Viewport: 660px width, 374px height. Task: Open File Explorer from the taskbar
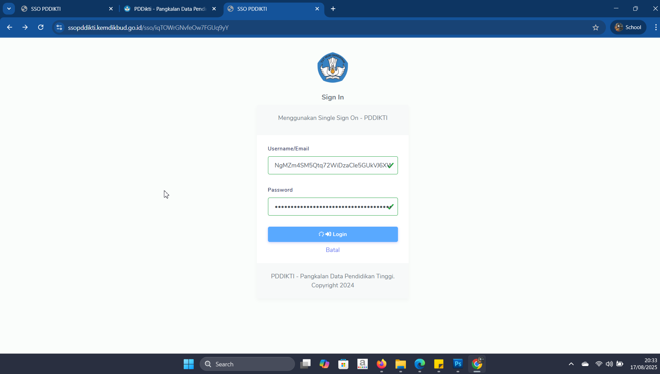(x=401, y=364)
